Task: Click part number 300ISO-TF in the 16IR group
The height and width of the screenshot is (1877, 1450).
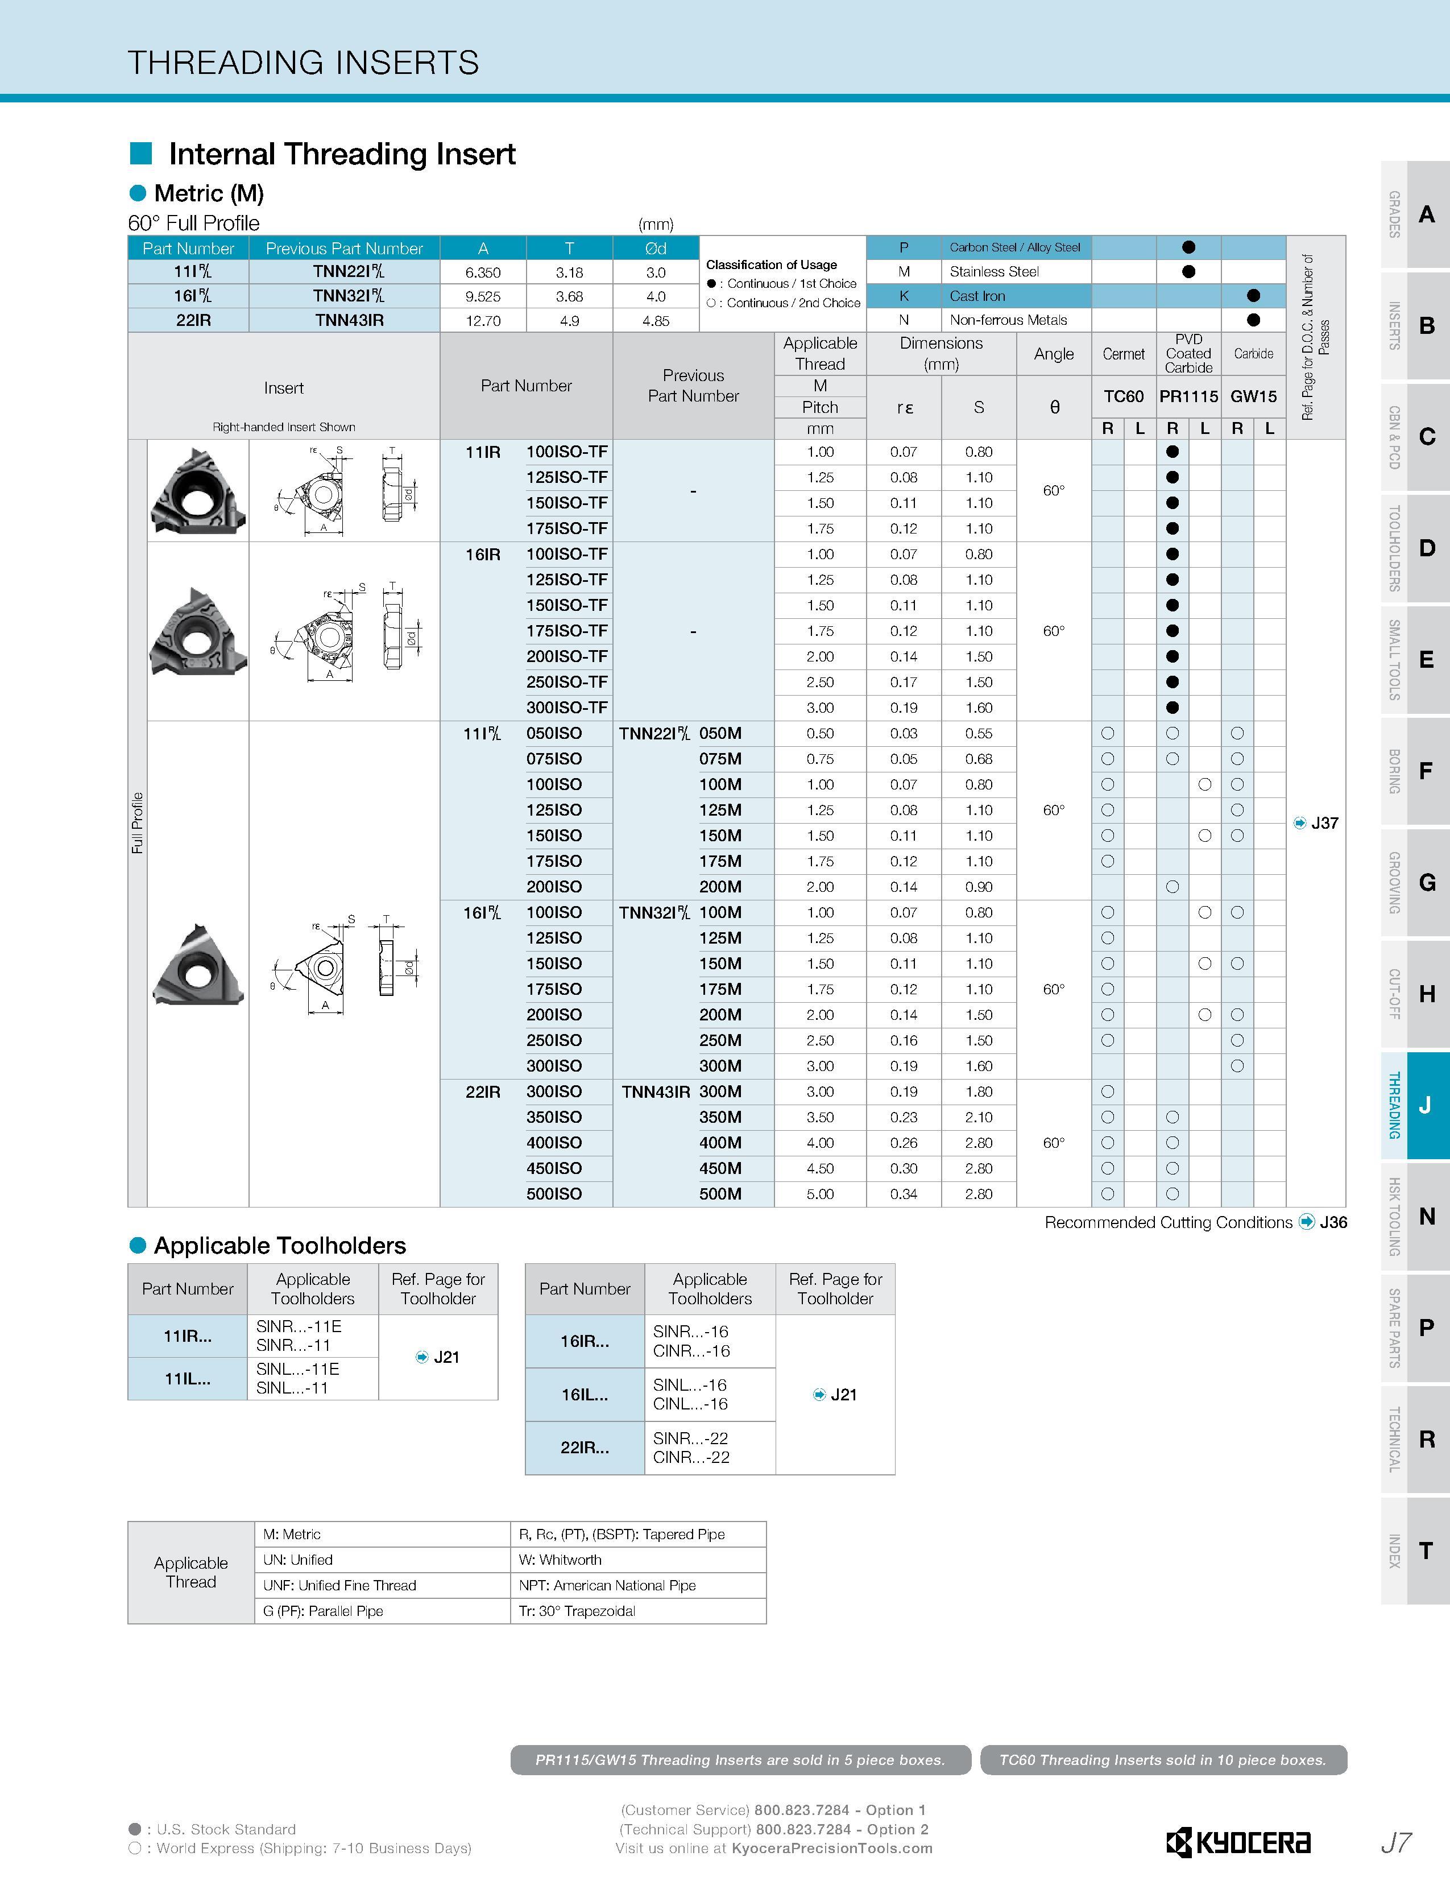Action: pyautogui.click(x=567, y=708)
